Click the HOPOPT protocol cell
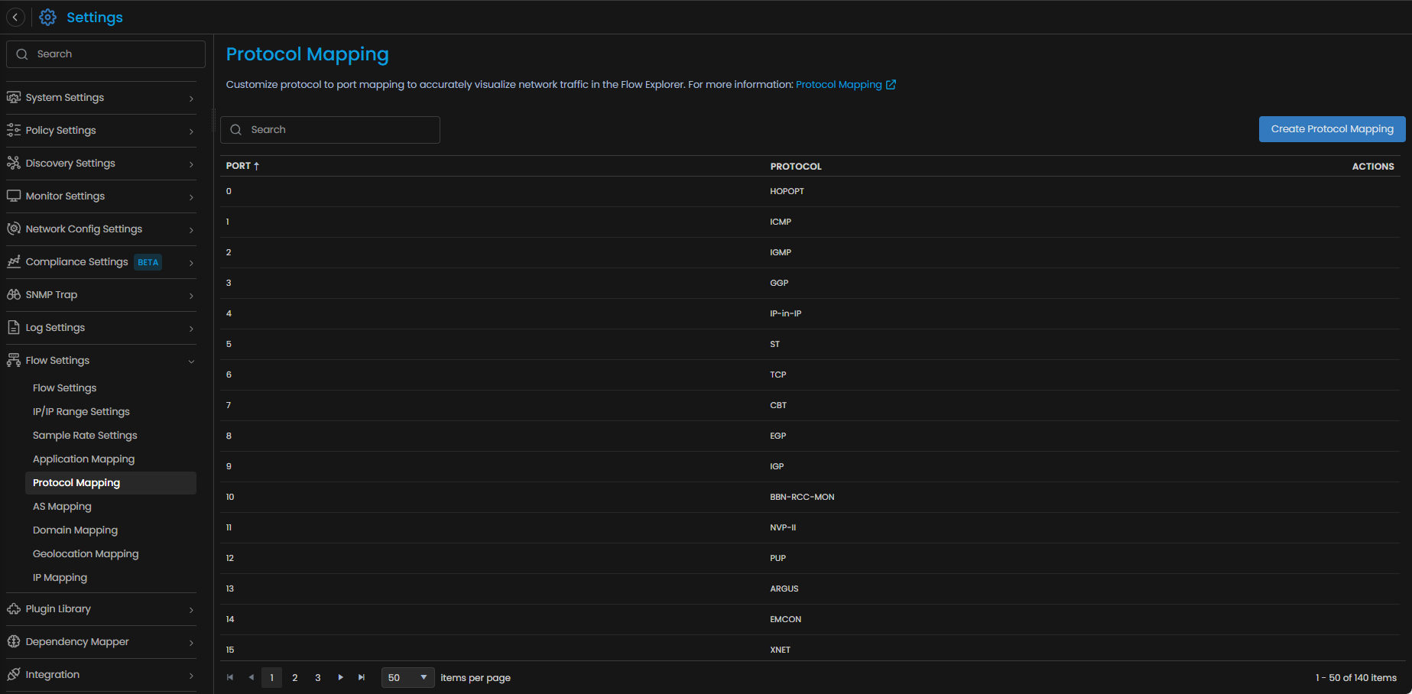This screenshot has height=694, width=1412. tap(787, 191)
